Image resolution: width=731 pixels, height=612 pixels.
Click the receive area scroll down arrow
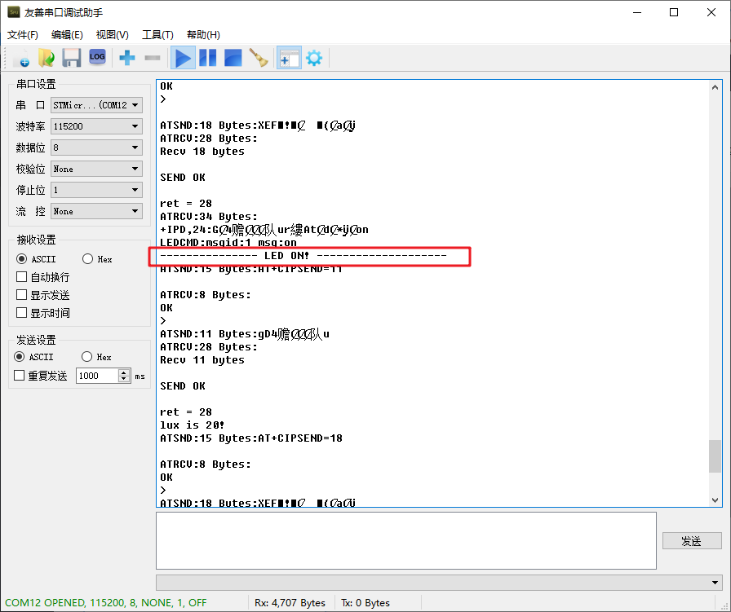pos(715,500)
